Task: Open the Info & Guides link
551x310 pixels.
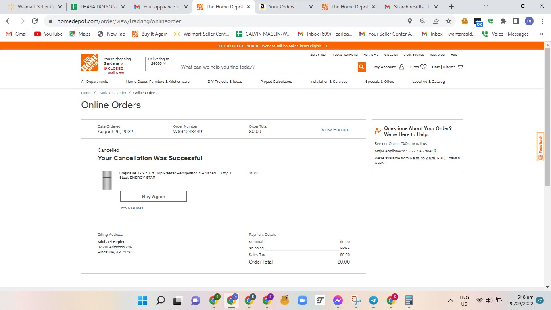Action: pyautogui.click(x=131, y=208)
